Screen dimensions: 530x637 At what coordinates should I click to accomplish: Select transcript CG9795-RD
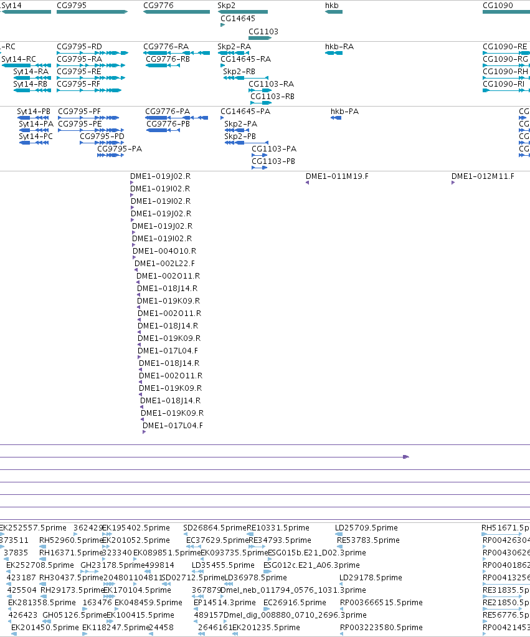point(80,47)
